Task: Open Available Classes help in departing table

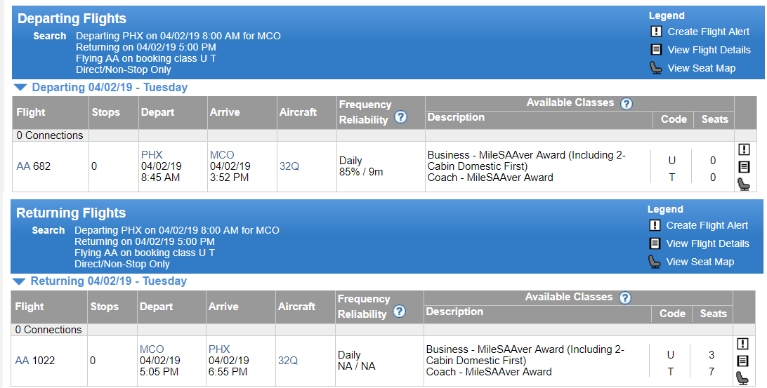Action: coord(626,104)
